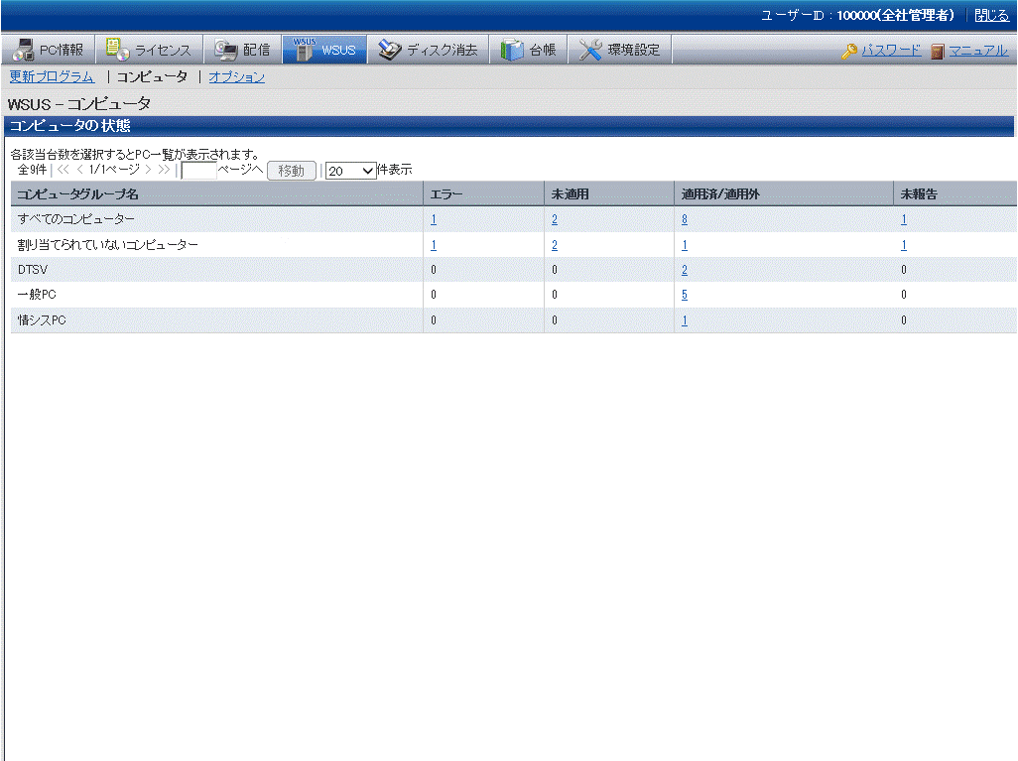Open 未適用 count for 割り当てられていないコンピューター
The height and width of the screenshot is (761, 1018).
(x=555, y=245)
